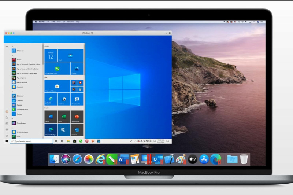This screenshot has width=293, height=195.
Task: Launch Microsoft Word from the dock
Action: pos(123,159)
